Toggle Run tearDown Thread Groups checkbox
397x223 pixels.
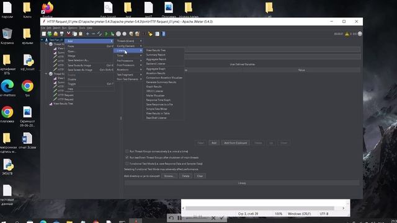point(127,157)
